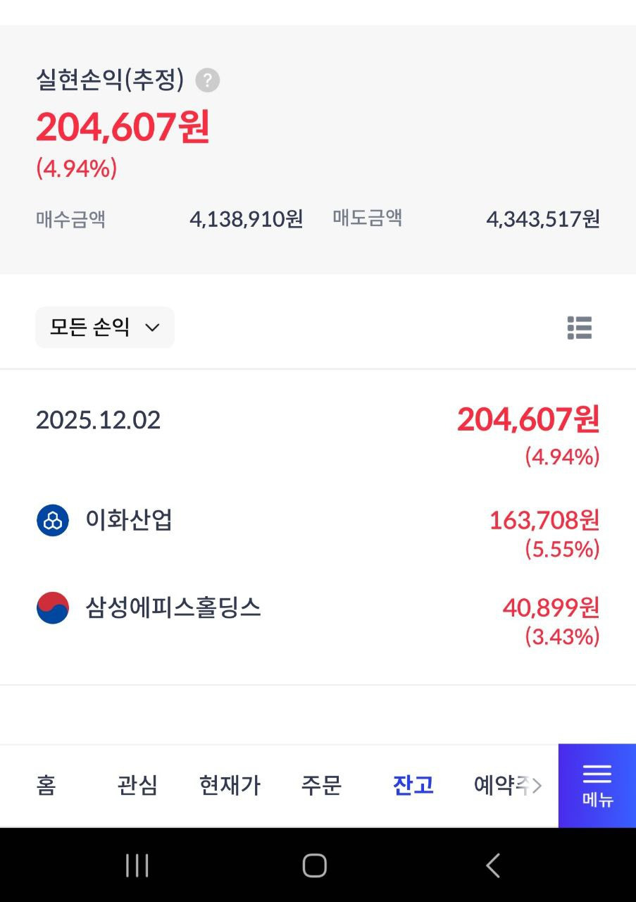Viewport: 636px width, 902px height.
Task: Tap the 이화산업 company logo
Action: [53, 521]
